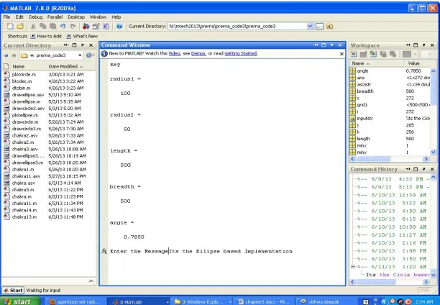Go up one directory level icon
The height and width of the screenshot is (305, 440).
[330, 26]
